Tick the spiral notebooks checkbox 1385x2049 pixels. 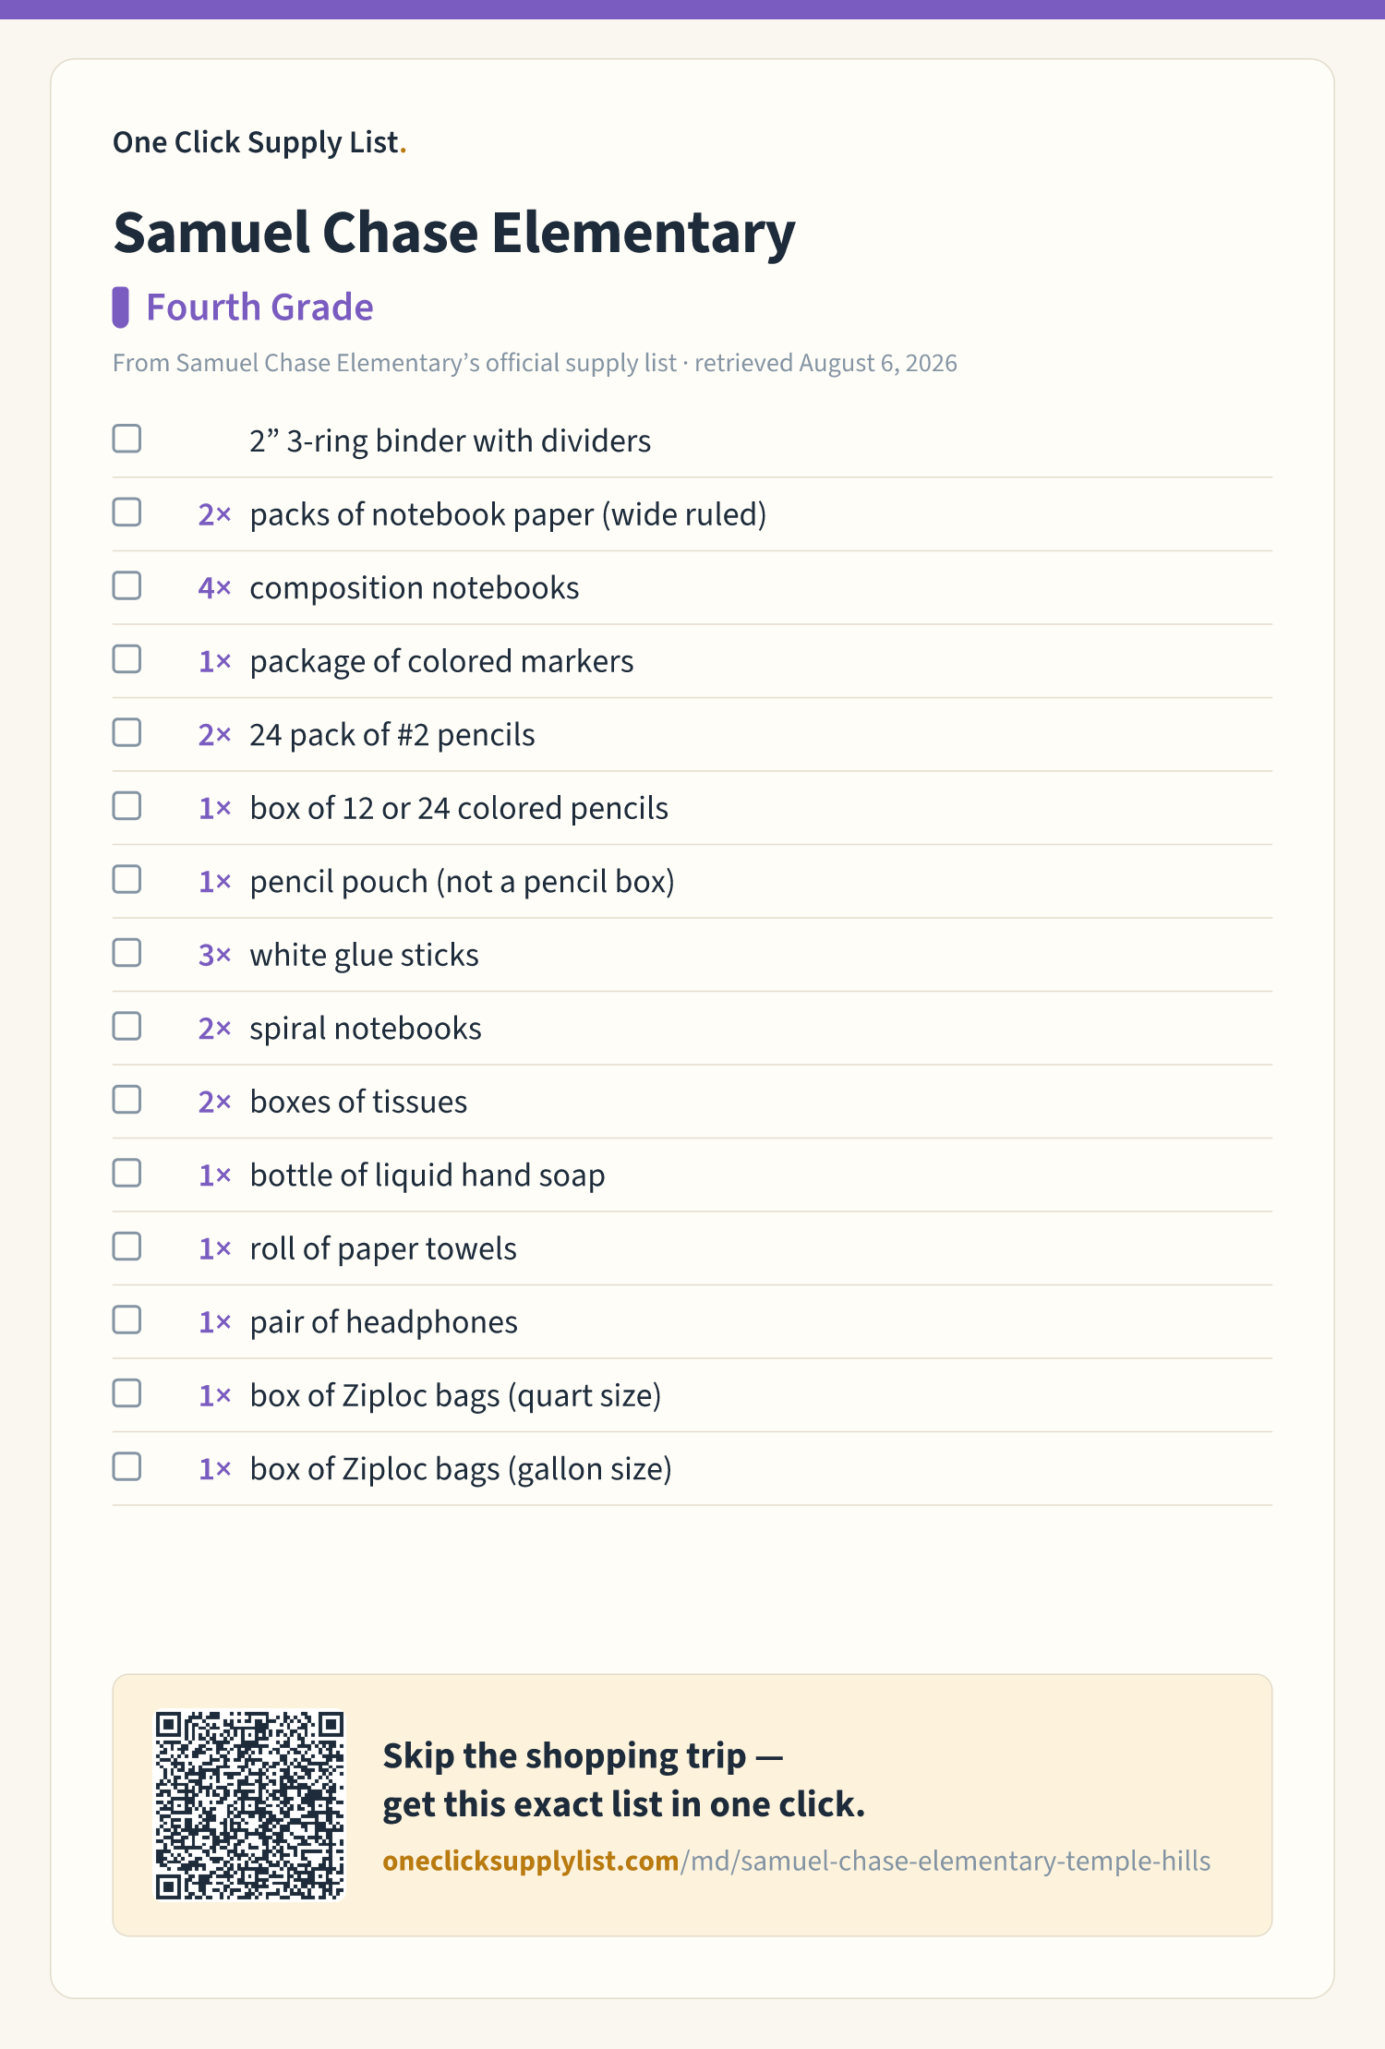(x=126, y=1026)
